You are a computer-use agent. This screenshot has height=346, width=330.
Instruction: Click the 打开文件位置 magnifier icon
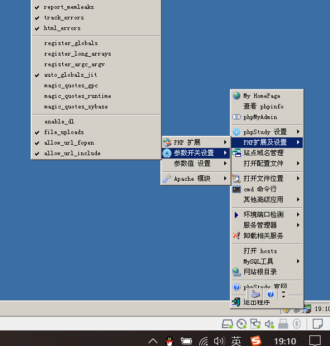[x=237, y=179]
